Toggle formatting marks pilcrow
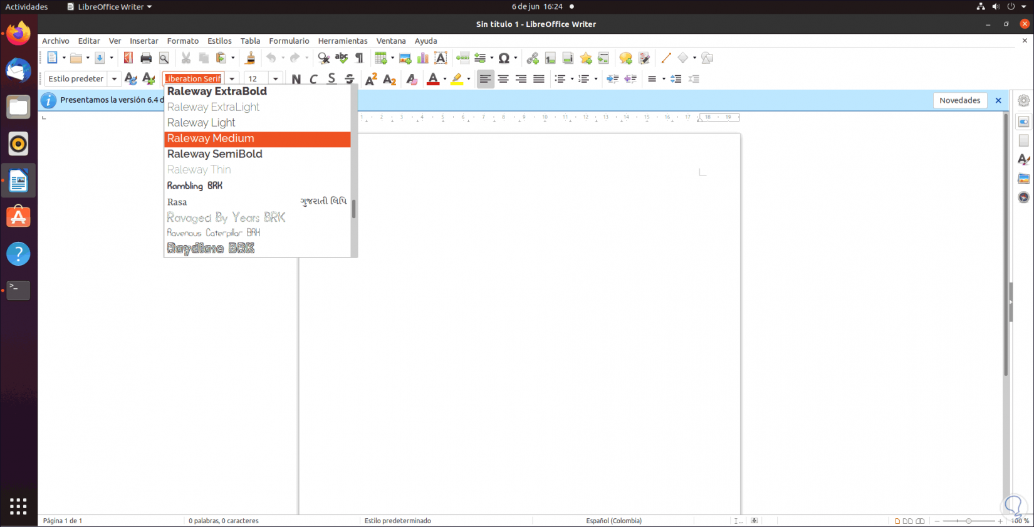Image resolution: width=1034 pixels, height=527 pixels. click(359, 58)
